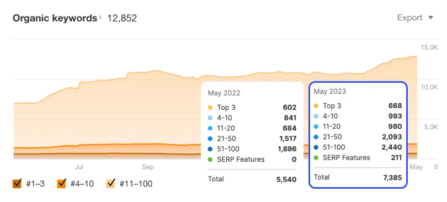Click the May 2023 tooltip title
This screenshot has width=447, height=202.
[330, 91]
